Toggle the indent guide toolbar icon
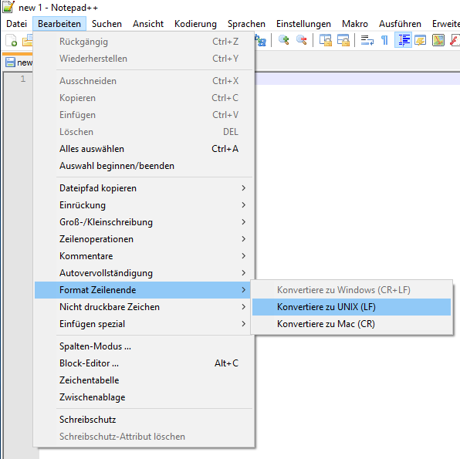The width and height of the screenshot is (460, 459). (x=403, y=40)
